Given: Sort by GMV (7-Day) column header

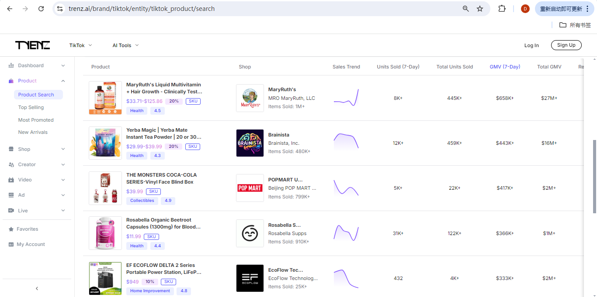Looking at the screenshot, I should click(505, 67).
